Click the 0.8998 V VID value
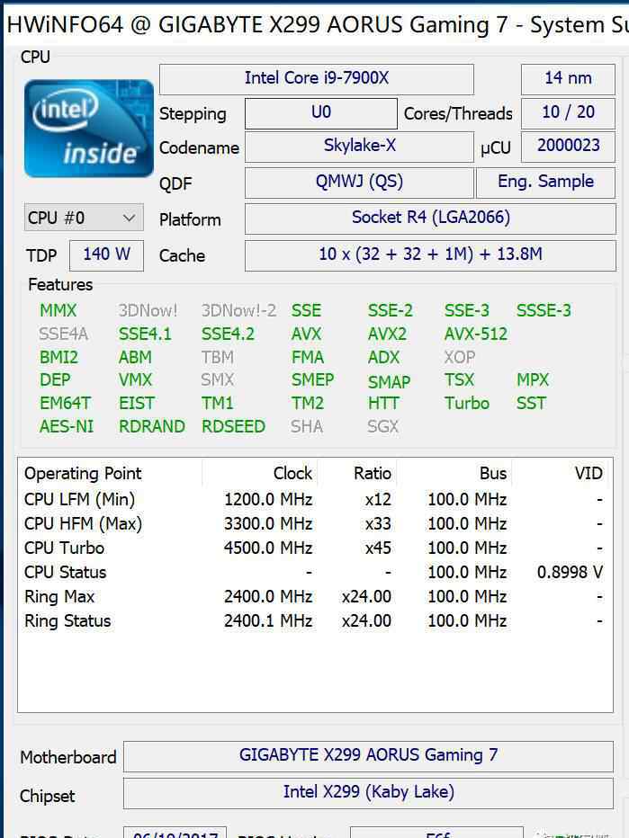This screenshot has height=838, width=629. [570, 573]
